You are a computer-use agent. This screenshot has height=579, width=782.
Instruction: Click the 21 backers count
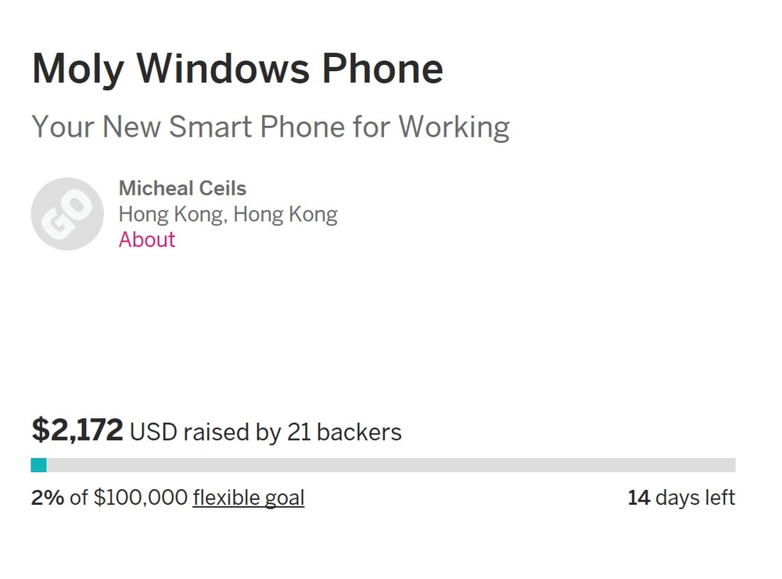point(344,432)
